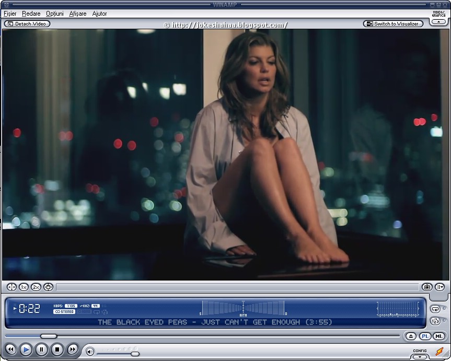Click the Detach Video button
This screenshot has height=361, width=451.
27,24
